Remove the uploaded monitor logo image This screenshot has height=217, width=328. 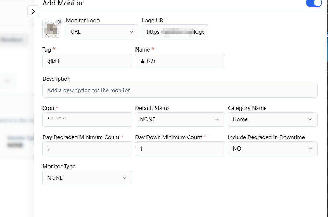(60, 22)
